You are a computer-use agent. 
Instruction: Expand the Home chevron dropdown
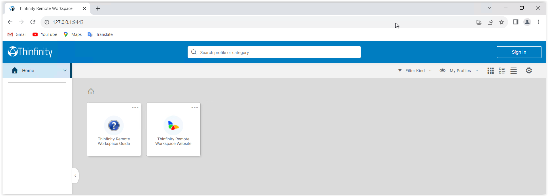pyautogui.click(x=65, y=71)
